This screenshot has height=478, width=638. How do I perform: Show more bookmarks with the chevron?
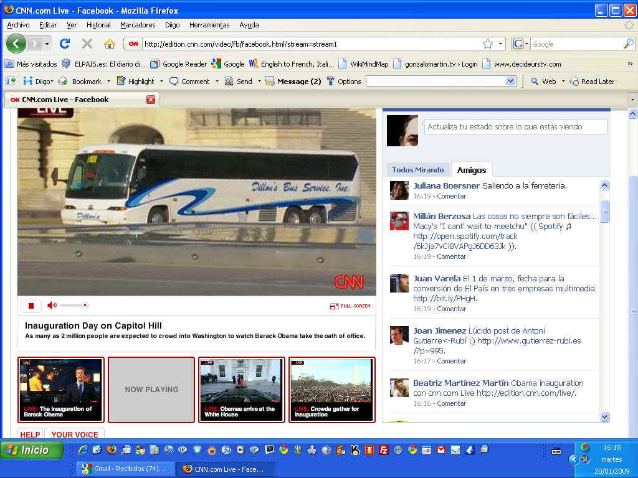point(630,64)
